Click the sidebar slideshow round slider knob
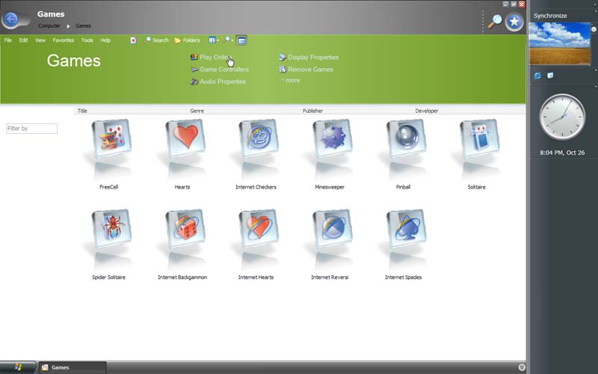Screen dimensions: 598x374 594,29
